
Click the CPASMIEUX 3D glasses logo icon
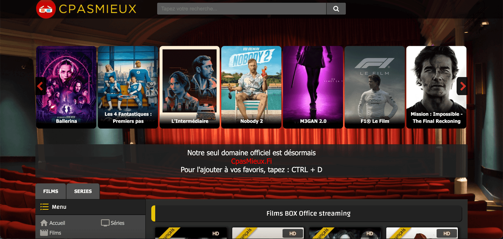(x=46, y=9)
